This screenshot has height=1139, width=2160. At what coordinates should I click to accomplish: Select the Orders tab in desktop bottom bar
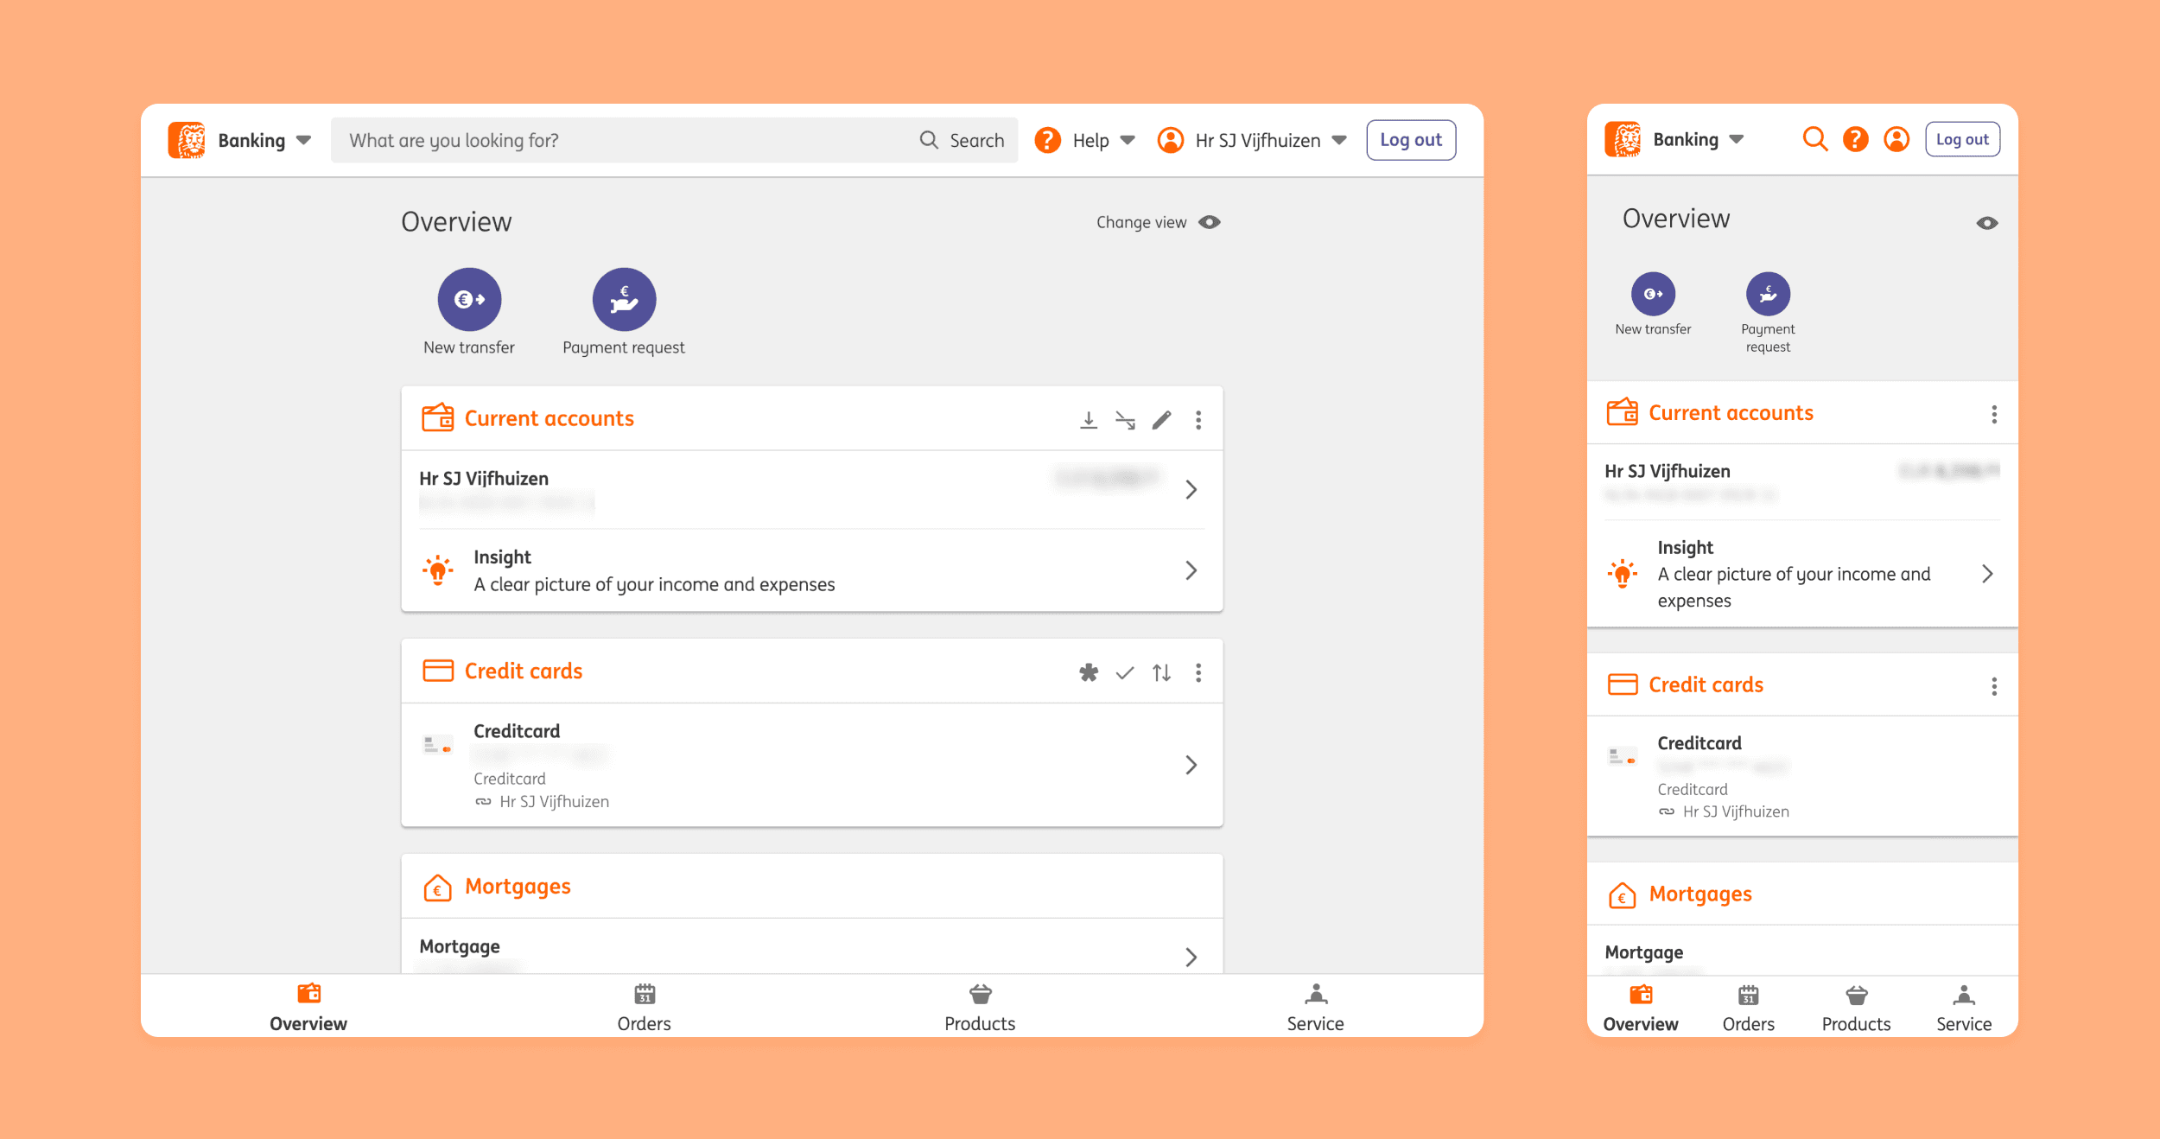click(x=644, y=1008)
